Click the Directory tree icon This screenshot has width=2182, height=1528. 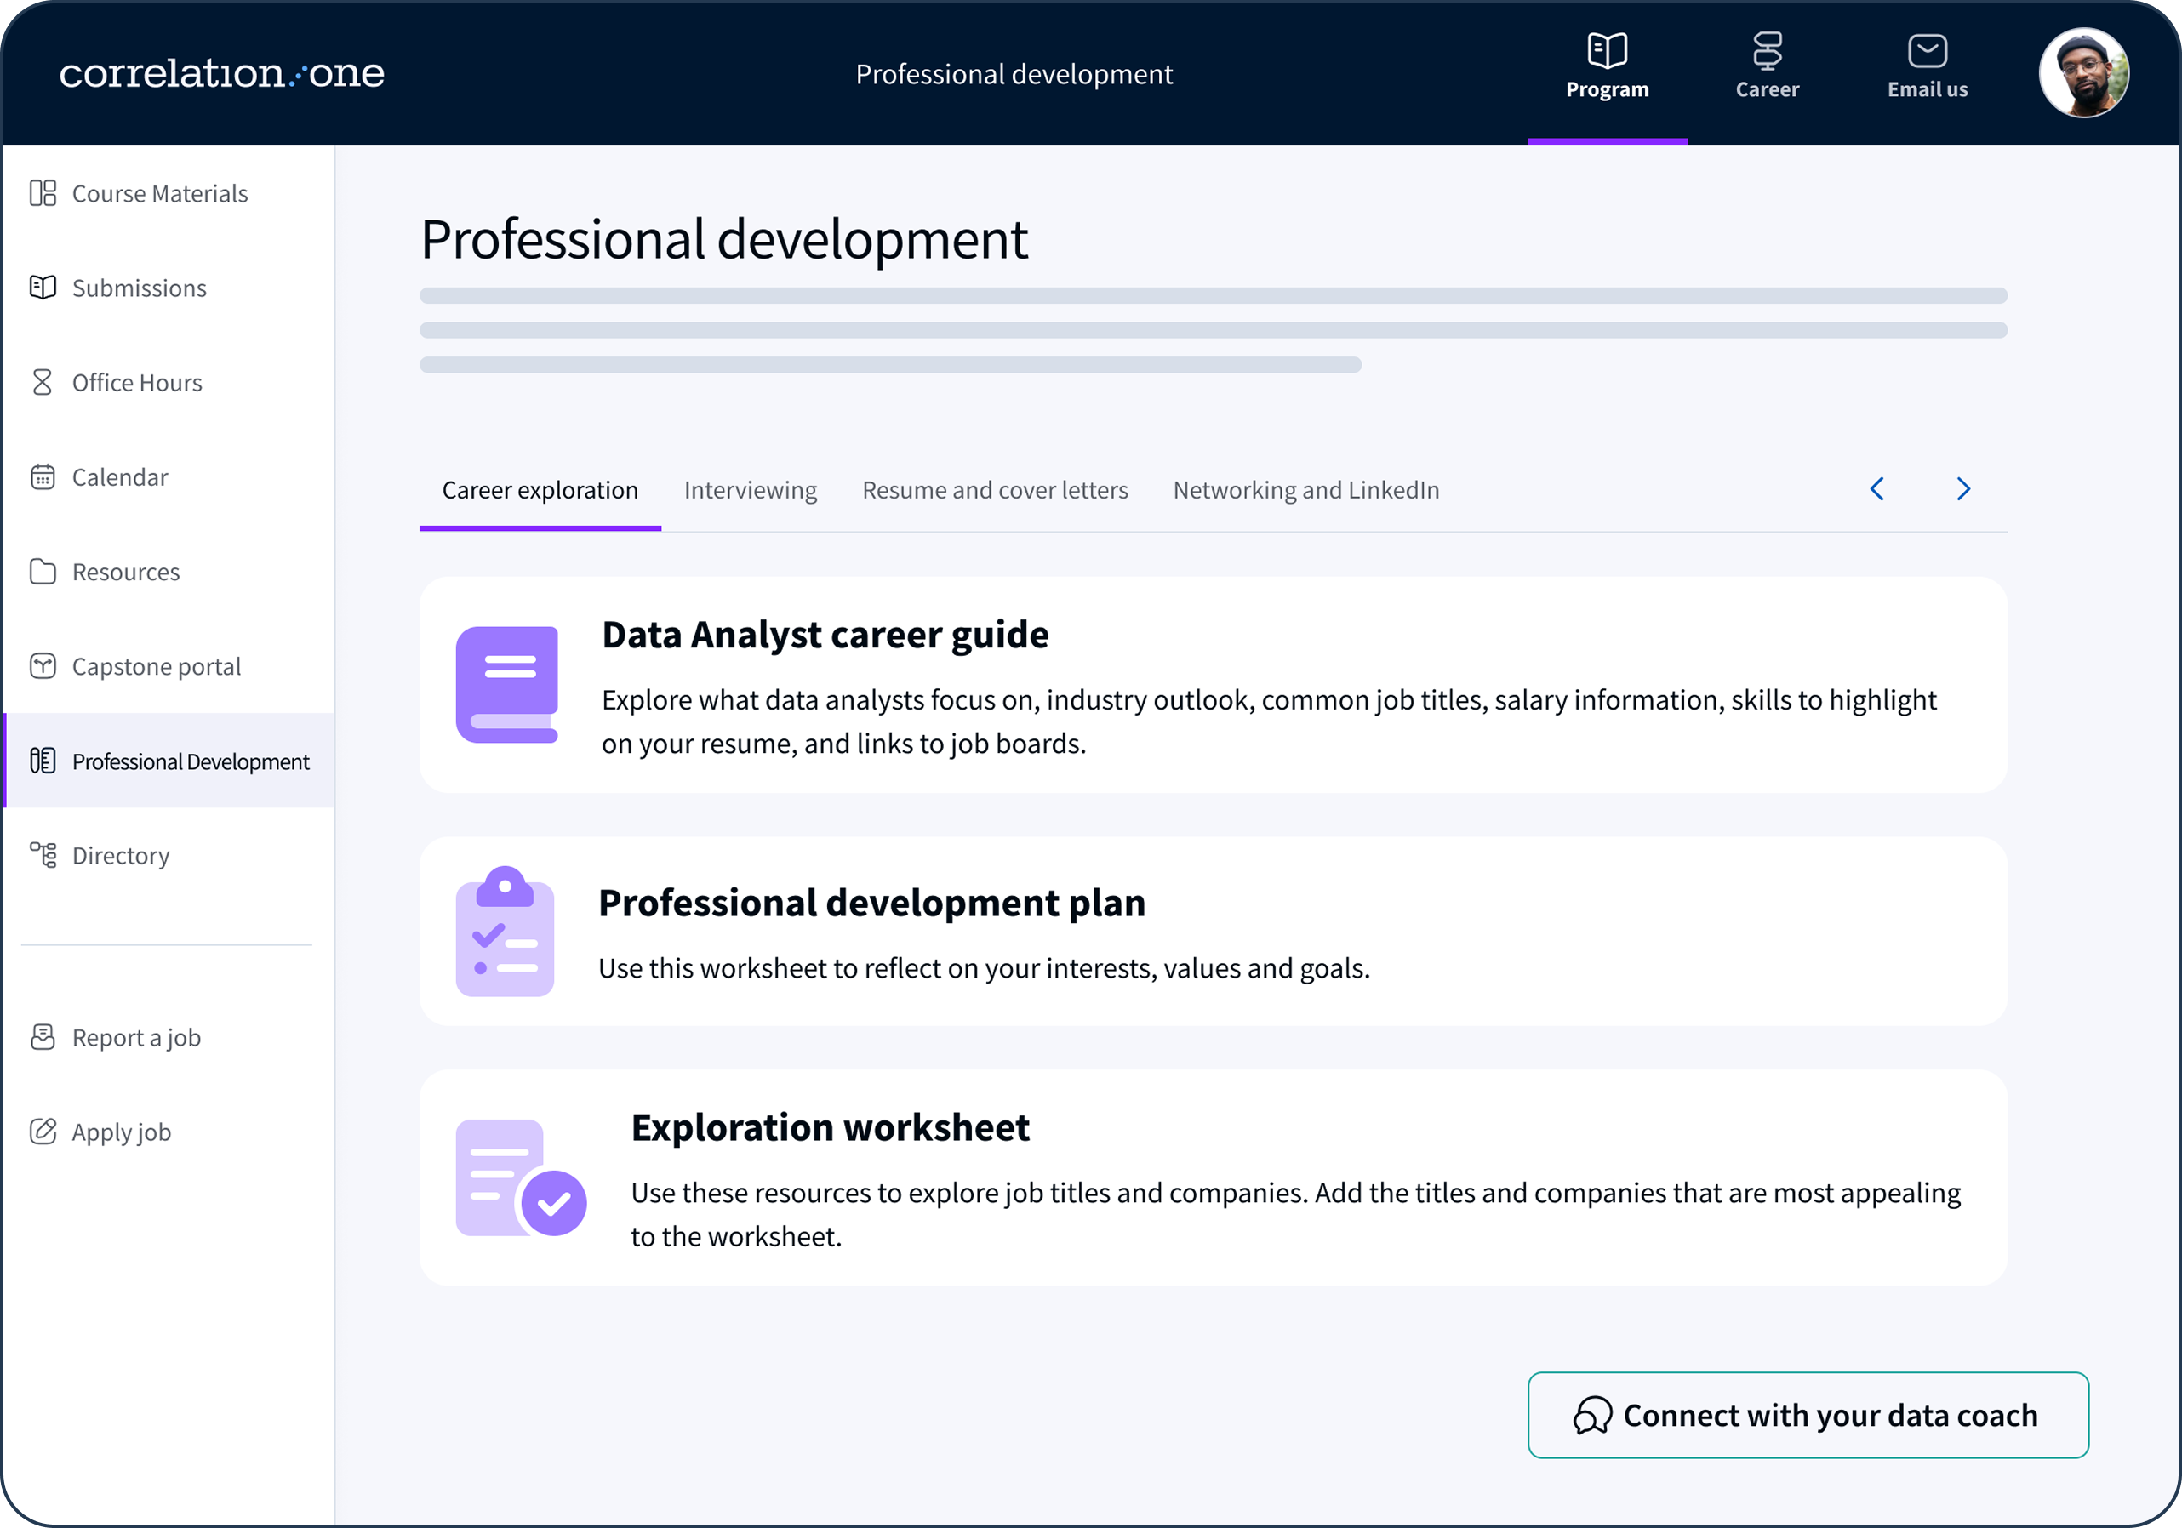43,854
